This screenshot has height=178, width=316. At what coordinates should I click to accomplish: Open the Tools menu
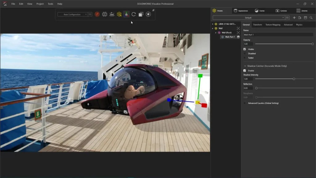point(50,4)
